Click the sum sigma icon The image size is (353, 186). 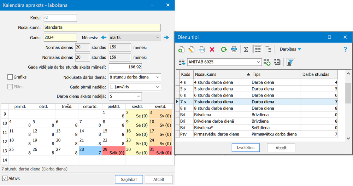pos(246,49)
